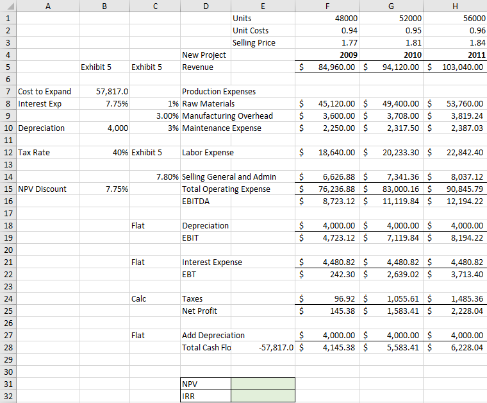487x403 pixels.
Task: Select the 'Taxes' label cell
Action: tap(206, 299)
